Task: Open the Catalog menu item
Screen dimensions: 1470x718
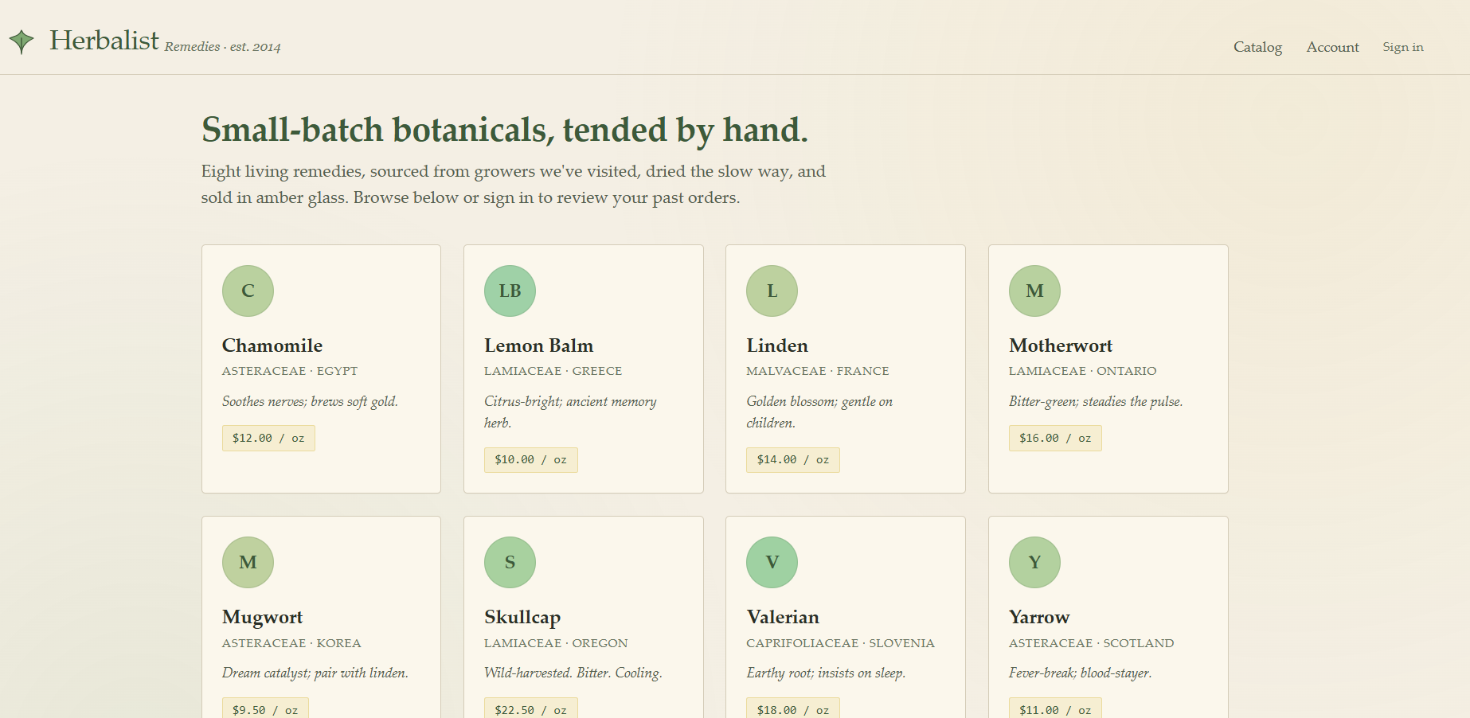Action: [1257, 47]
